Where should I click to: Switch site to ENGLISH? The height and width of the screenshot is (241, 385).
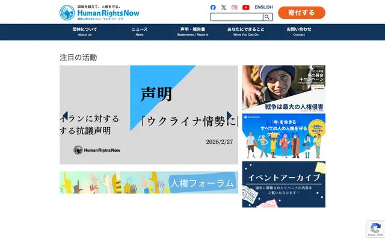[263, 7]
